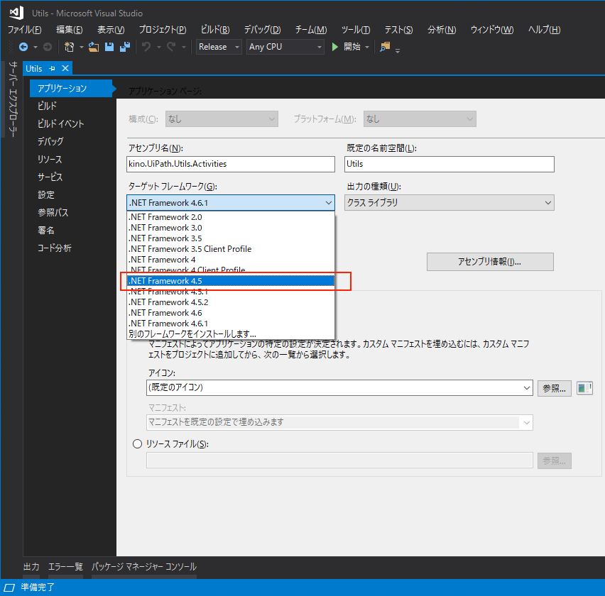Click inside the assembly name input field
The width and height of the screenshot is (605, 596).
point(230,164)
